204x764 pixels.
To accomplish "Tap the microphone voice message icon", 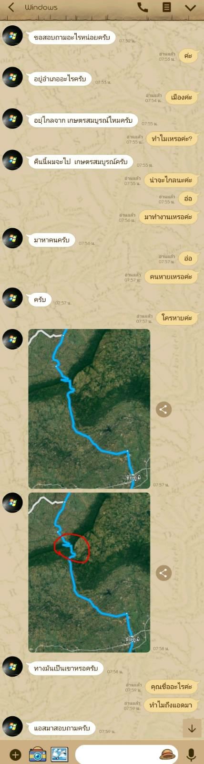I will [x=191, y=754].
